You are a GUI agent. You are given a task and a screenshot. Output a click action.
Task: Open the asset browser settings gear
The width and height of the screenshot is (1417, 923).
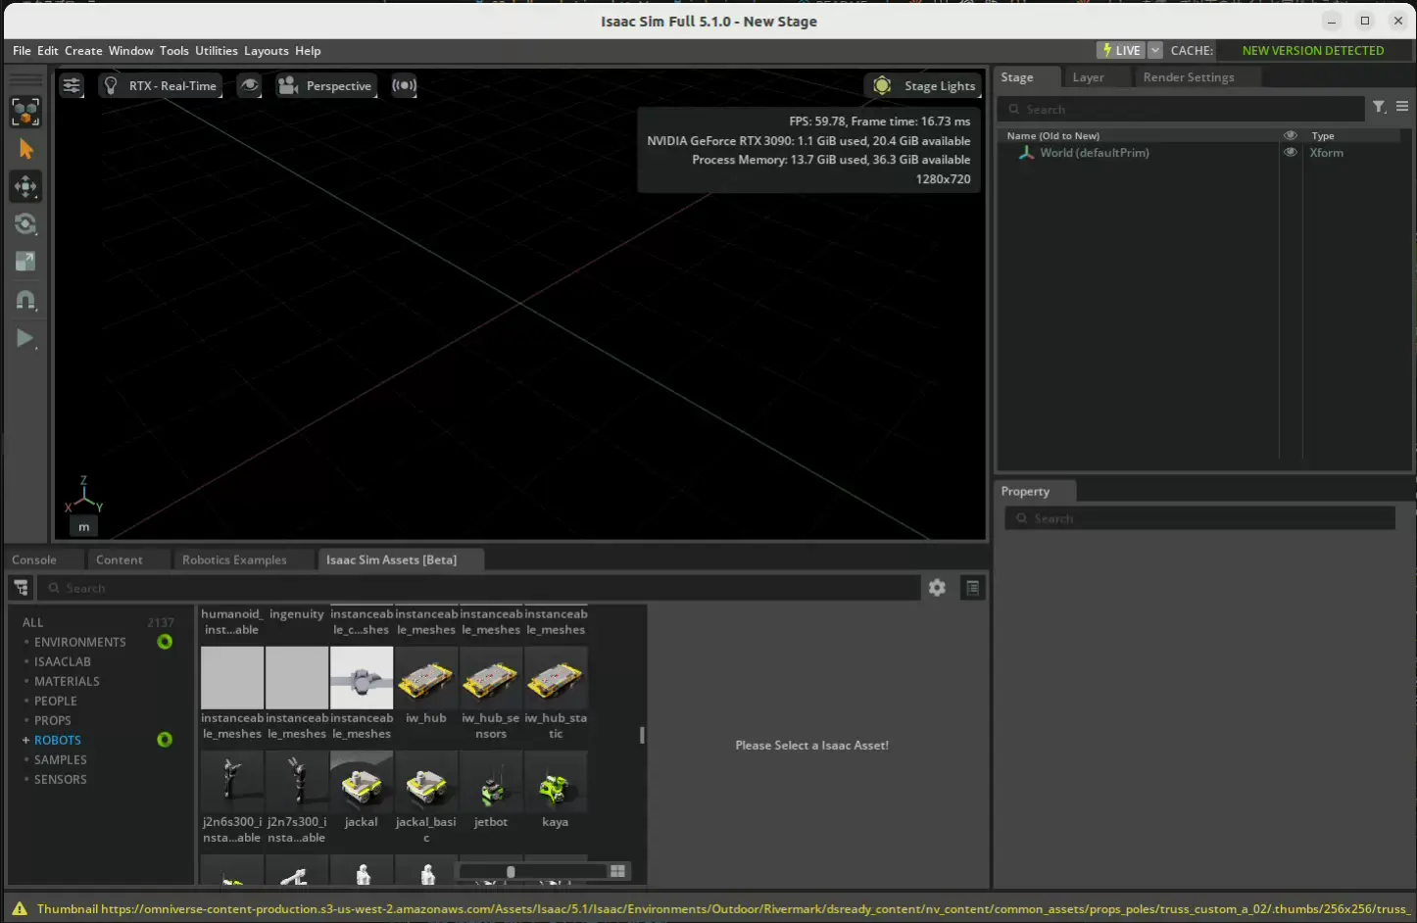pyautogui.click(x=937, y=588)
